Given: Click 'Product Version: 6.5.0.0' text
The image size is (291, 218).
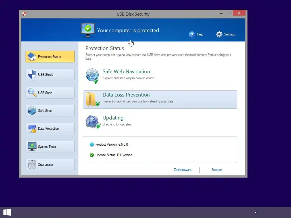Looking at the screenshot, I should click(x=111, y=144).
